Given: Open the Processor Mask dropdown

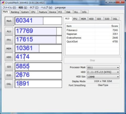Looking at the screenshot, I should tap(103, 68).
